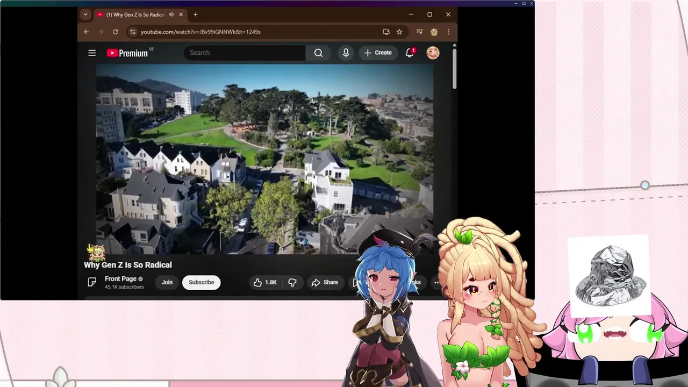This screenshot has height=387, width=688.
Task: Open Chrome three-dot menu
Action: (x=448, y=32)
